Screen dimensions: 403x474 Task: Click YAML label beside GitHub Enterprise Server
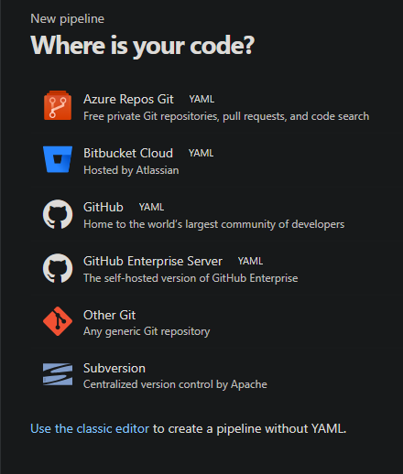click(250, 261)
